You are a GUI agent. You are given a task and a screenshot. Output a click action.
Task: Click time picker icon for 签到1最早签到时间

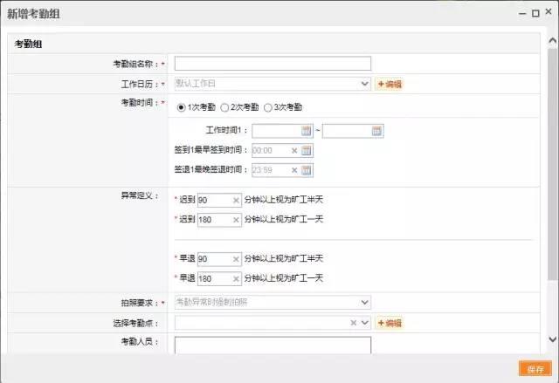307,151
